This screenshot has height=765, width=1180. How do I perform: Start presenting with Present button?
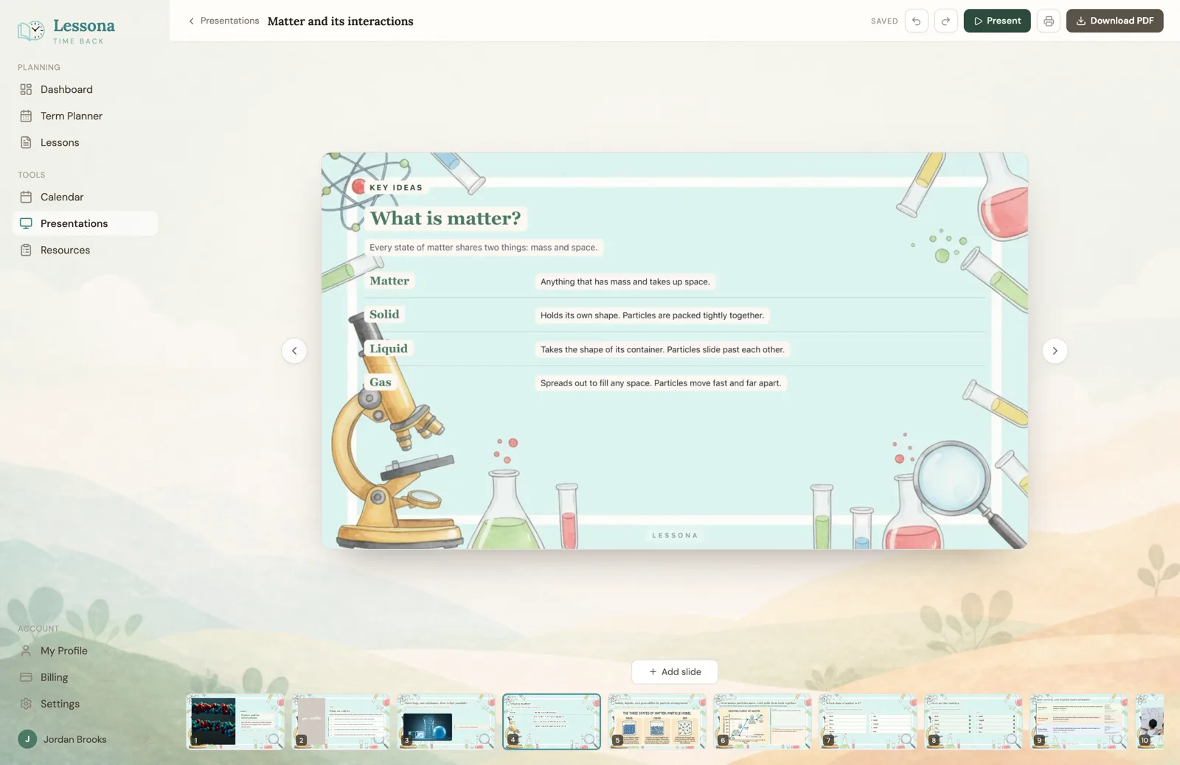pos(997,21)
